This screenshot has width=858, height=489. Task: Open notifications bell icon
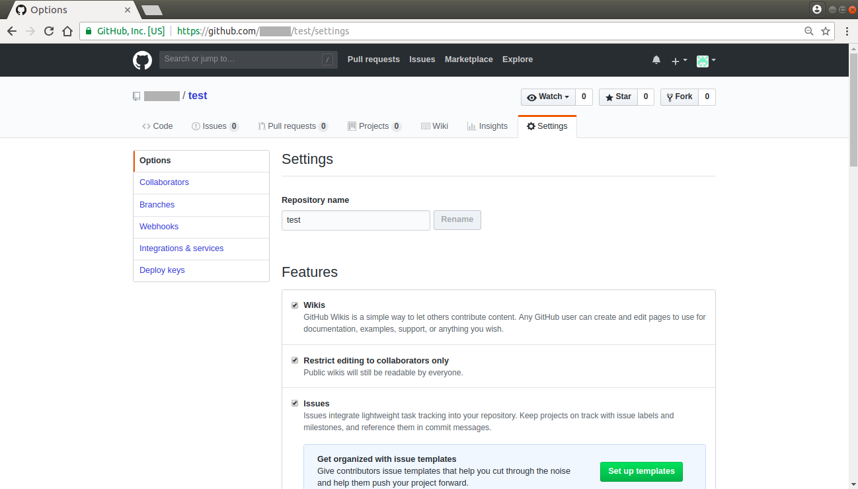pos(656,60)
